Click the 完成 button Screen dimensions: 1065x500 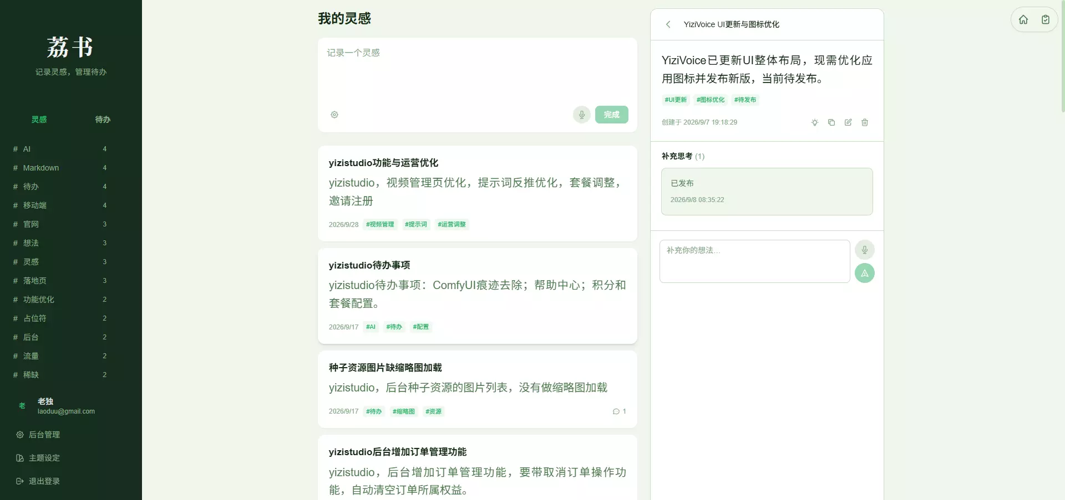pyautogui.click(x=612, y=115)
